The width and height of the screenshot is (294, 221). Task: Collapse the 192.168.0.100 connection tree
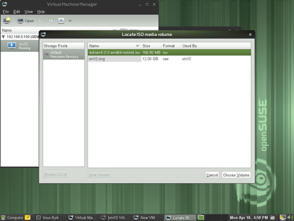coord(3,37)
